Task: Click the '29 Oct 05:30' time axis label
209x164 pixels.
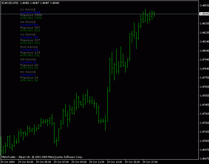Action: [43, 162]
